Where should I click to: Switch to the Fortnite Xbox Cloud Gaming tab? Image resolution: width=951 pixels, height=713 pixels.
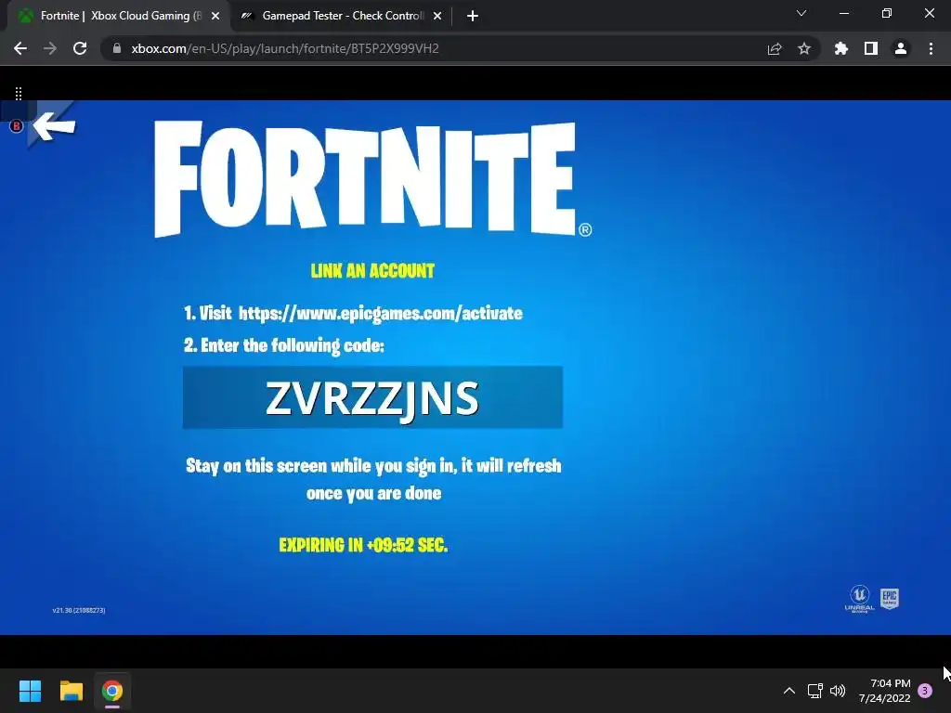118,16
